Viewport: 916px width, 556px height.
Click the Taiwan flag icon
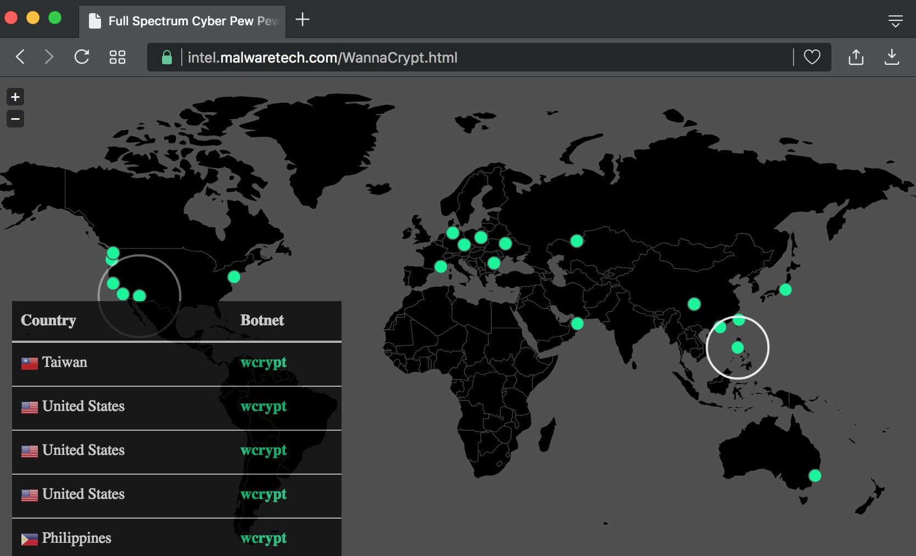pyautogui.click(x=30, y=363)
